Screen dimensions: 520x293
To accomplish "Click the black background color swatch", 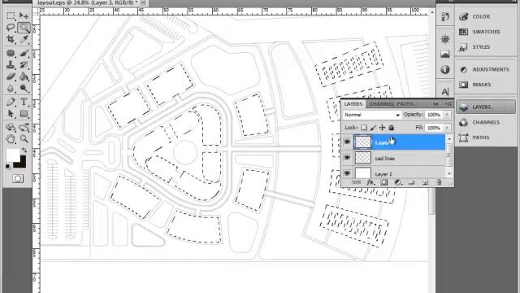I will click(22, 164).
